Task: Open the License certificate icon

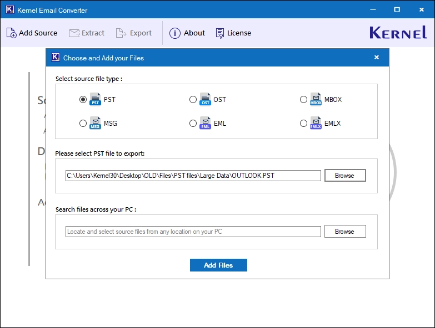Action: point(219,33)
